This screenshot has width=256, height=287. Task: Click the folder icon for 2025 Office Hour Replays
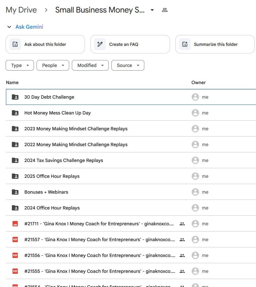[15, 176]
